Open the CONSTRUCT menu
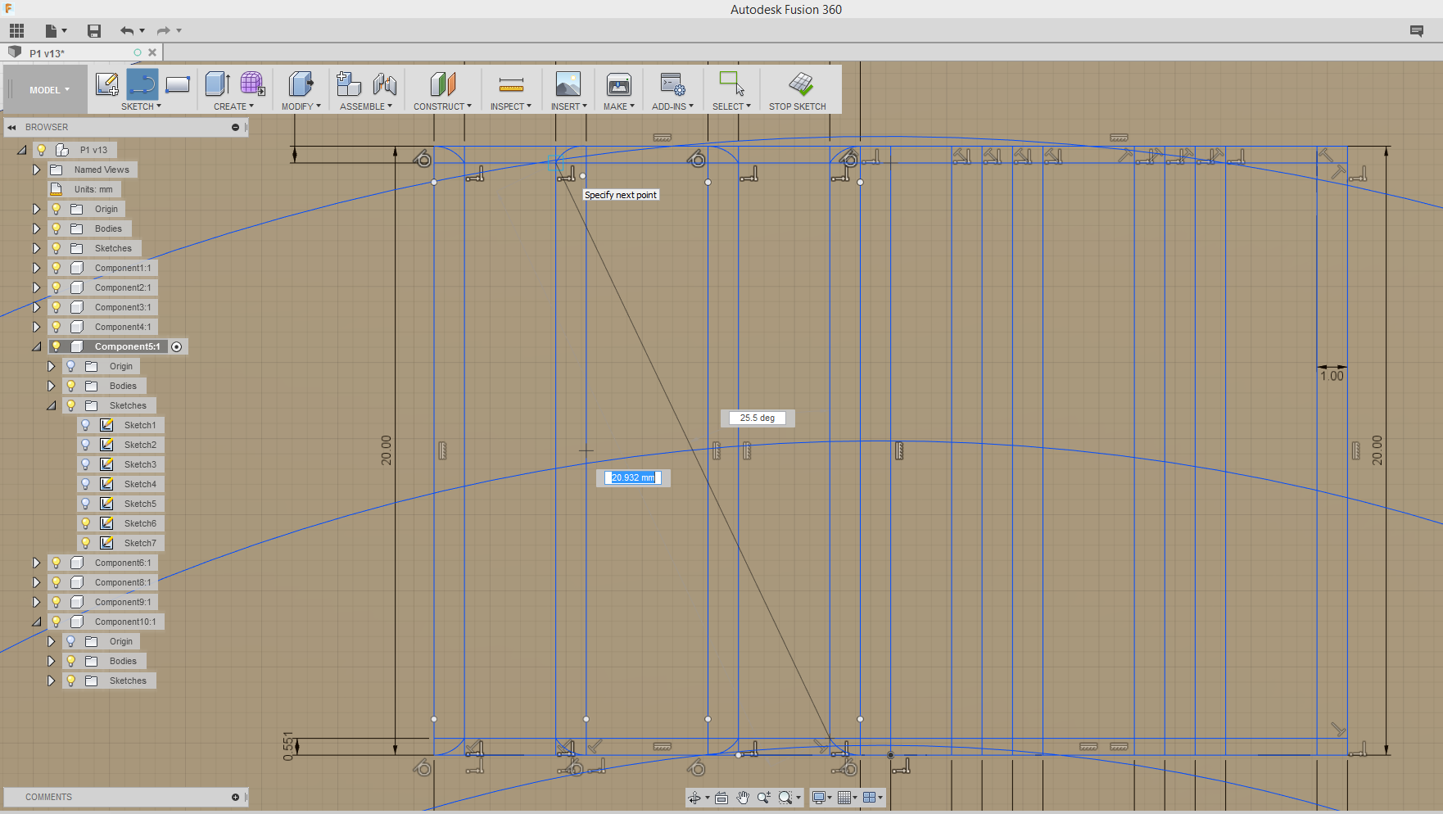This screenshot has height=814, width=1443. [442, 106]
